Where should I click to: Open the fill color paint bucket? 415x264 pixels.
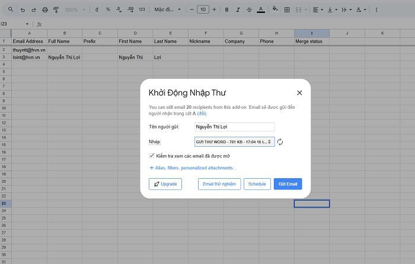pyautogui.click(x=274, y=10)
